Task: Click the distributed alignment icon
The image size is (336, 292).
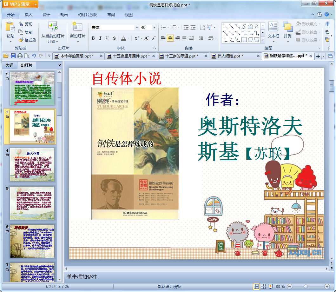Action: tap(191, 38)
